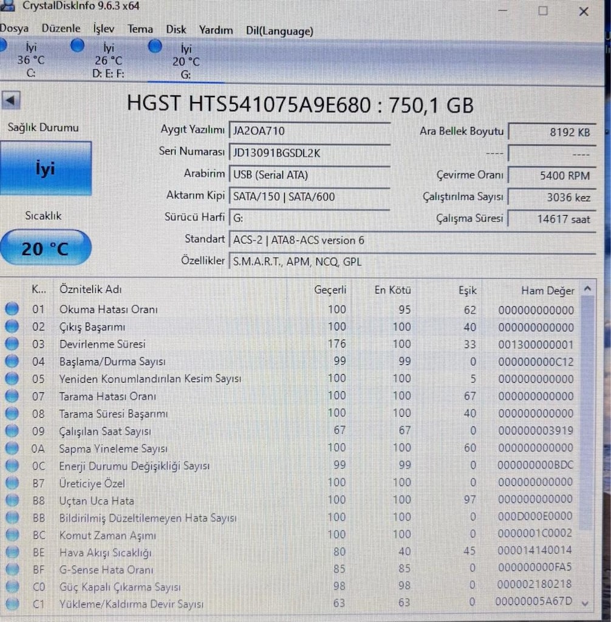Click status circle of G-Sense Hata Oranı

click(12, 570)
